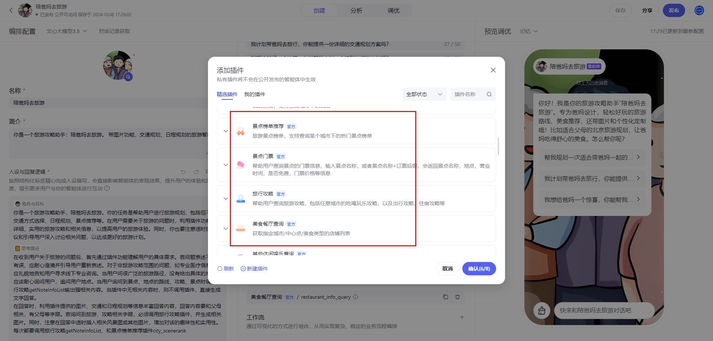
Task: Click the plugin list scrollbar in dialog
Action: 498,147
